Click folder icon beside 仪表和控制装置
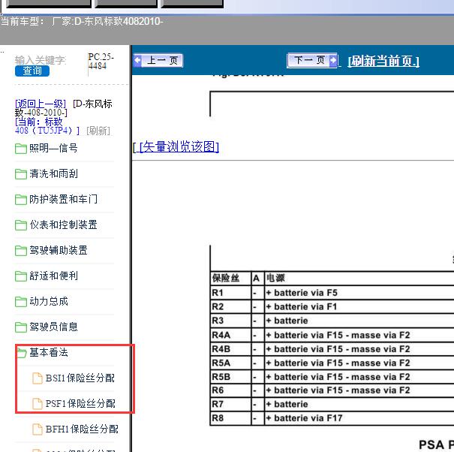 [x=20, y=225]
